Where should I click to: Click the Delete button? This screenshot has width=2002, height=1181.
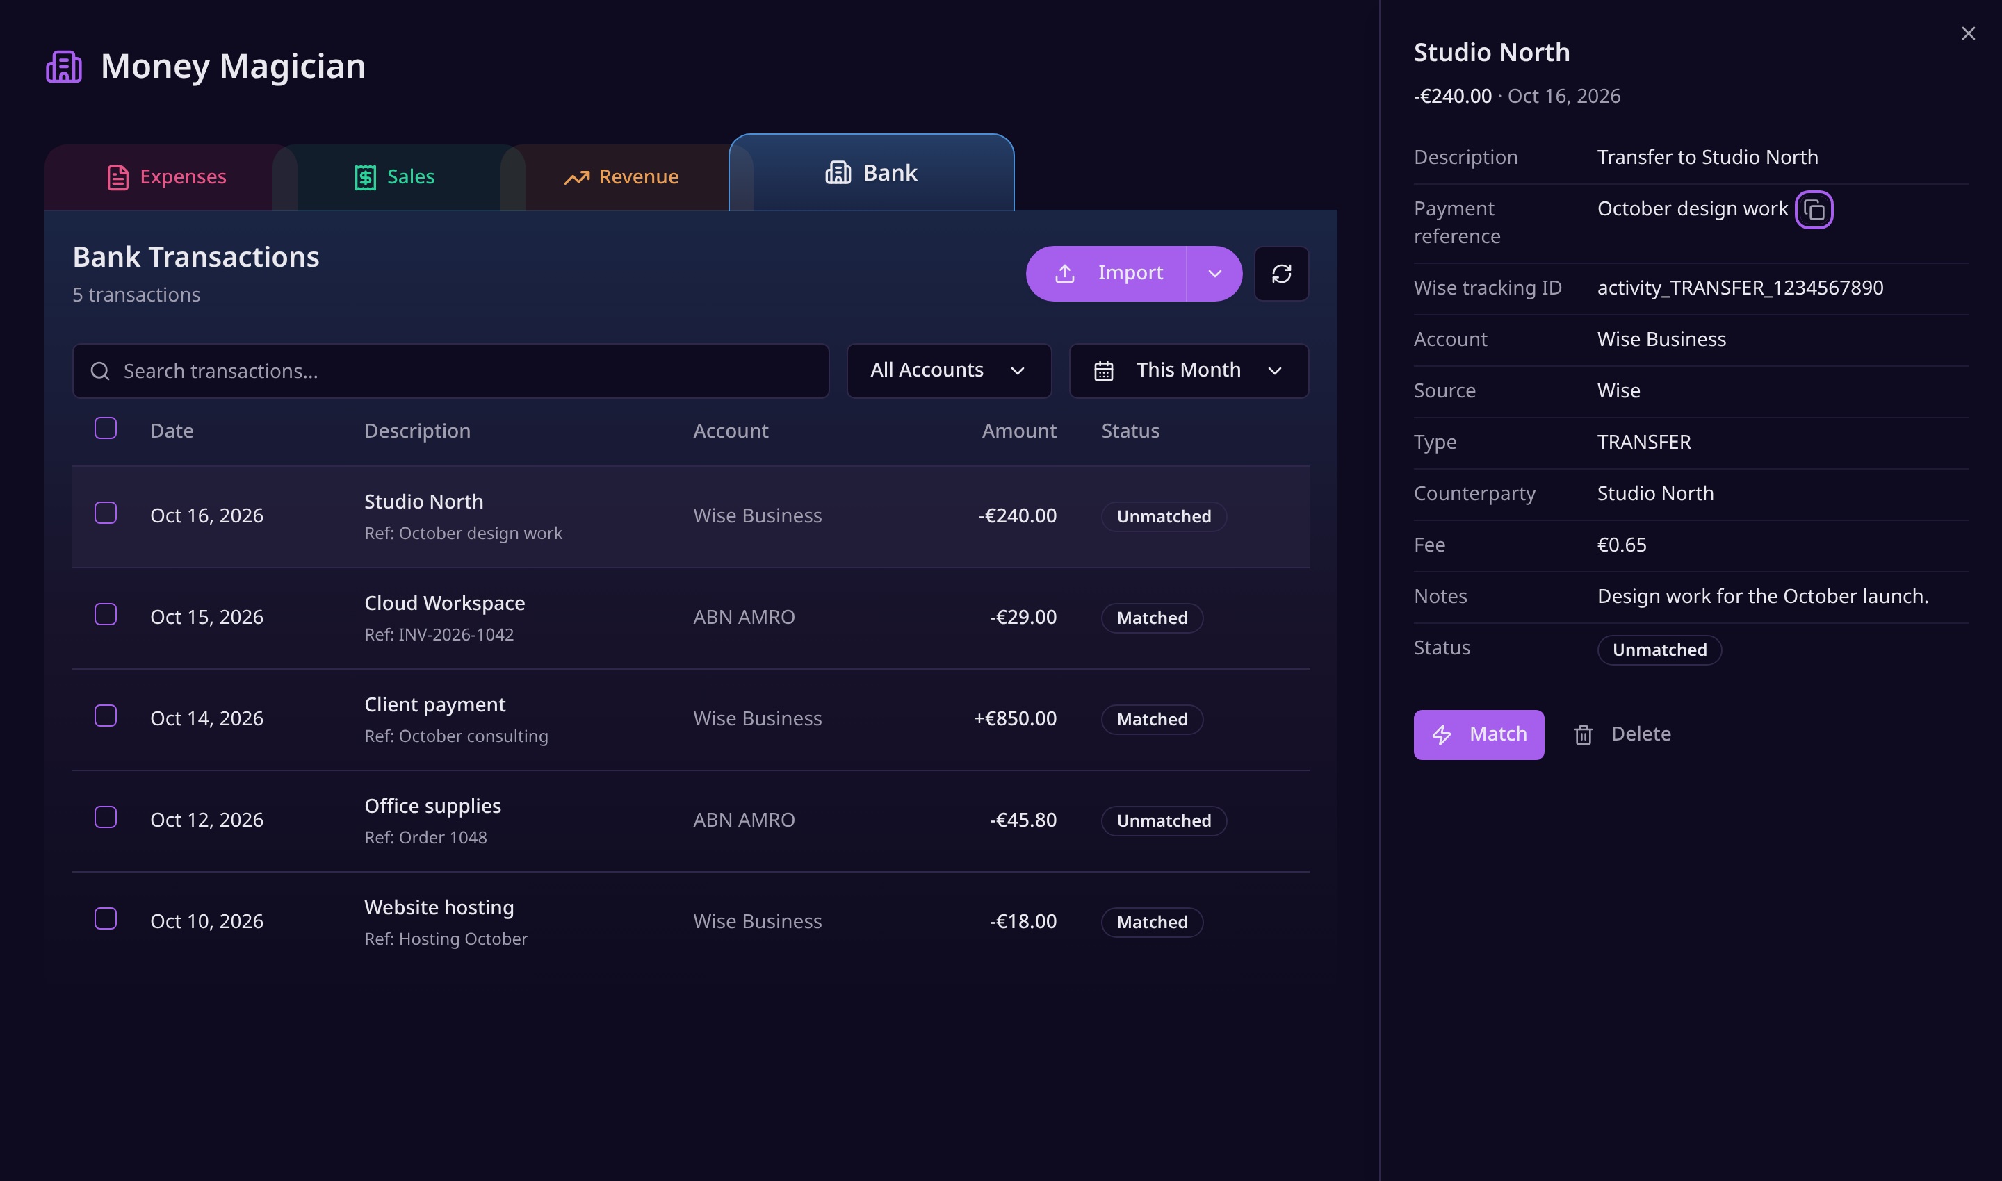[x=1622, y=734]
